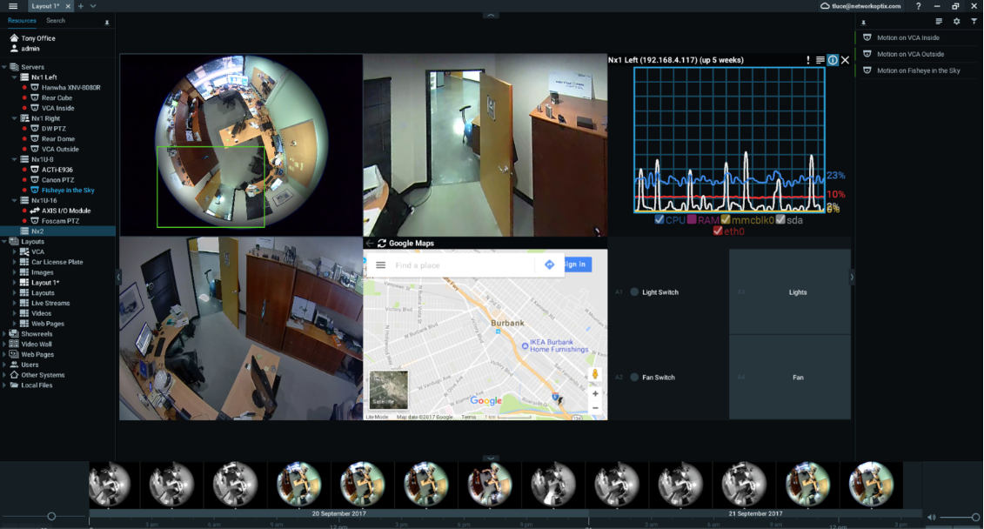Toggle the RAM graph checkbox
The image size is (984, 529).
(x=692, y=219)
